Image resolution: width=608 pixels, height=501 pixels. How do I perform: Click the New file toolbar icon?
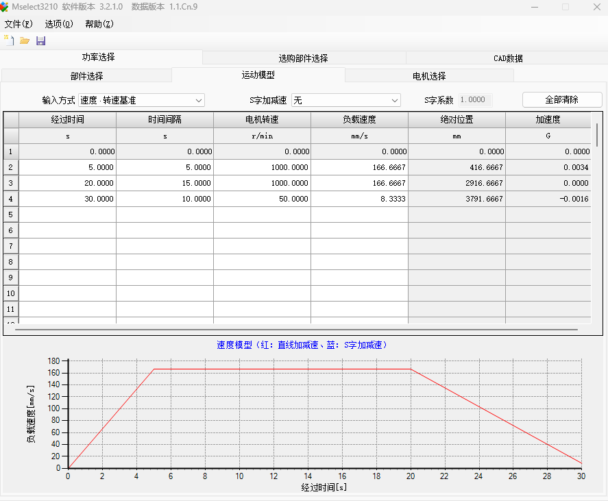click(9, 40)
